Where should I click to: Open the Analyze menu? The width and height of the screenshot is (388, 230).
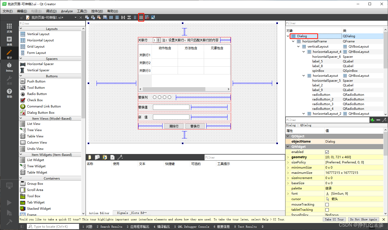pyautogui.click(x=67, y=11)
